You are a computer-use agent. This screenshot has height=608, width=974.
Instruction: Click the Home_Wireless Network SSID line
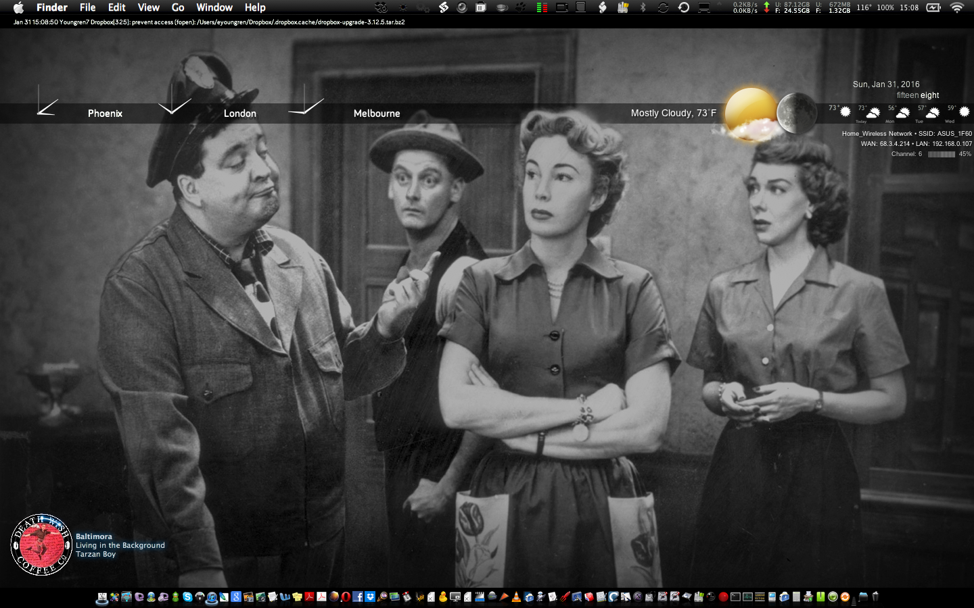click(x=907, y=134)
